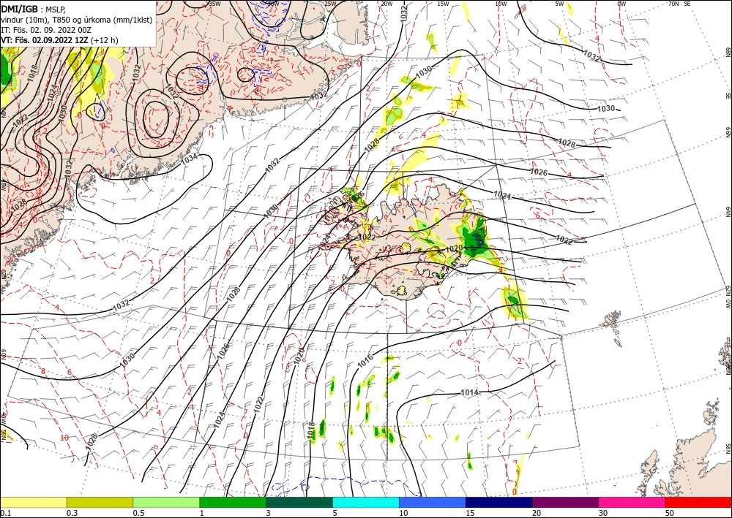Screen dimensions: 732x518
Task: Click the red 50+ legend color band
Action: [698, 502]
